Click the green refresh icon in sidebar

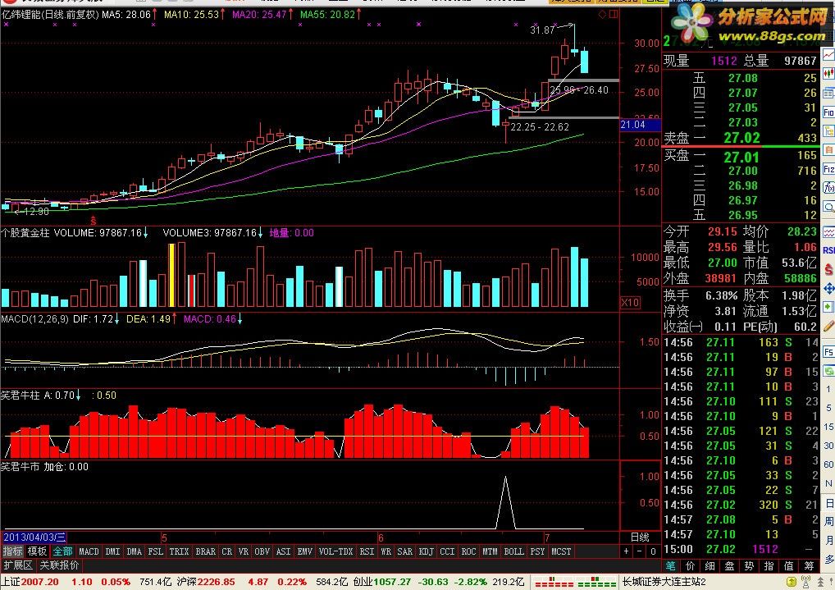click(x=828, y=370)
